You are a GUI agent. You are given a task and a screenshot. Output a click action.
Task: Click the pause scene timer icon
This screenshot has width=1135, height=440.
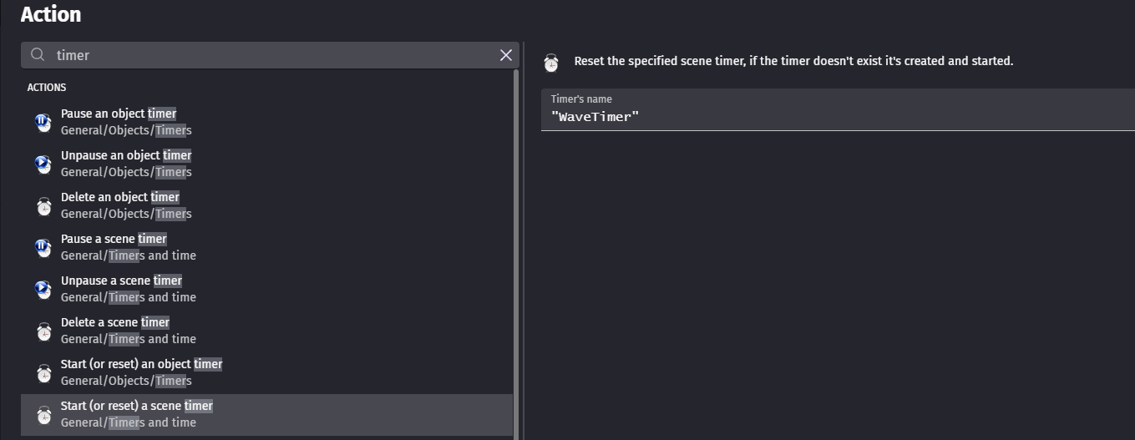point(43,247)
